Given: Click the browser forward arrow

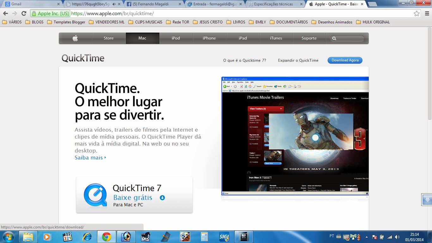Looking at the screenshot, I should click(x=15, y=13).
